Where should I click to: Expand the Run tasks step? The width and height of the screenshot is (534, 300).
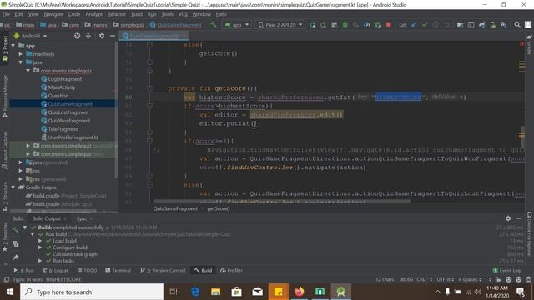pyautogui.click(x=40, y=261)
